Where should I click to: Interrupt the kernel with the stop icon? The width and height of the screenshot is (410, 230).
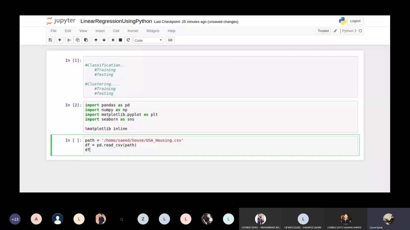(x=120, y=40)
